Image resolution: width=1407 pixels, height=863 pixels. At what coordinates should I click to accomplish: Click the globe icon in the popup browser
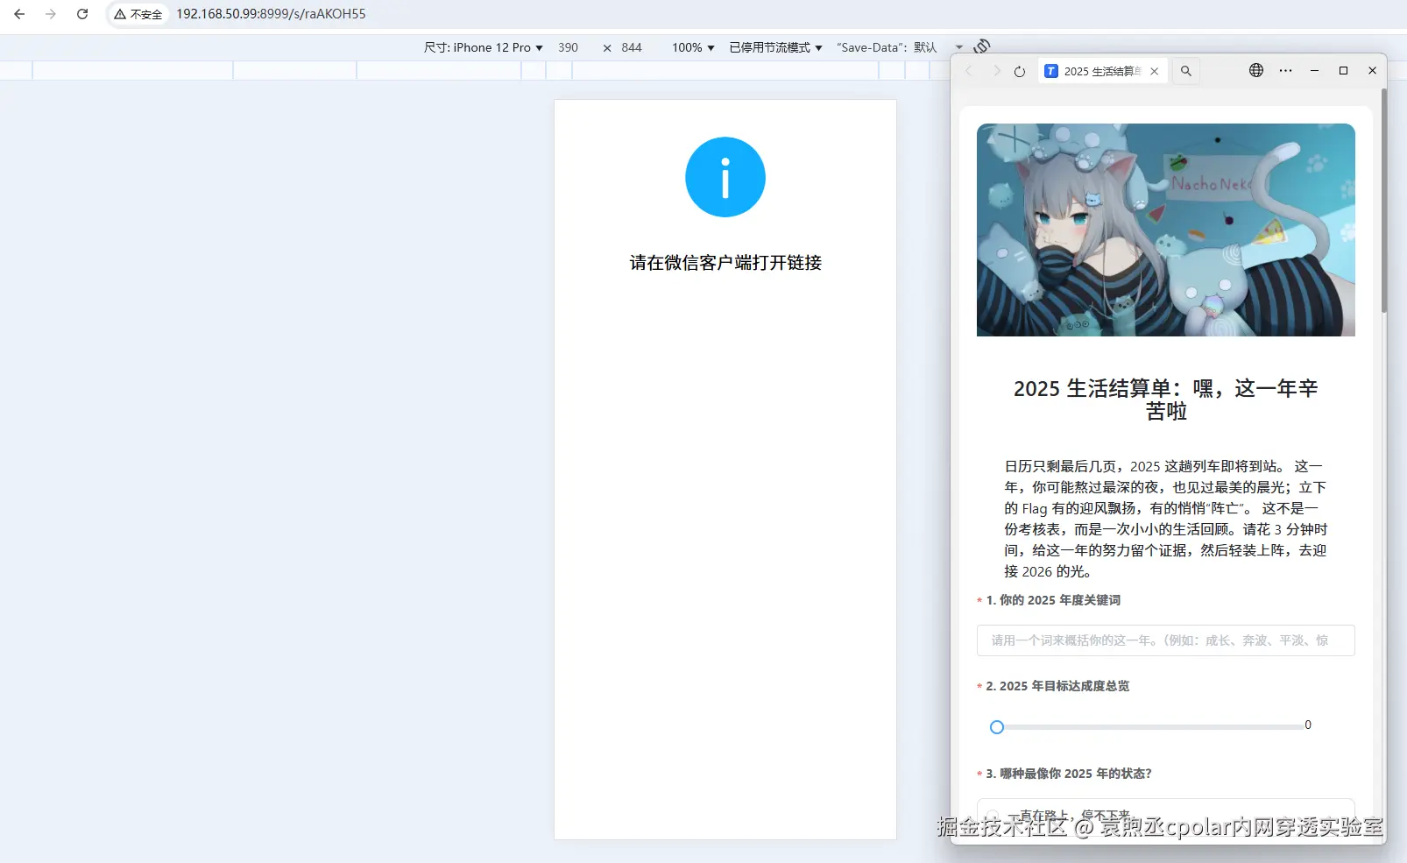point(1255,70)
